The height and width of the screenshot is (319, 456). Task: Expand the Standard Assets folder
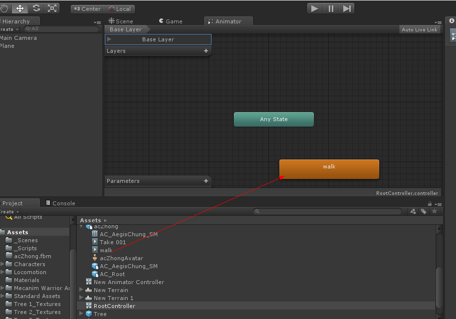[2, 296]
